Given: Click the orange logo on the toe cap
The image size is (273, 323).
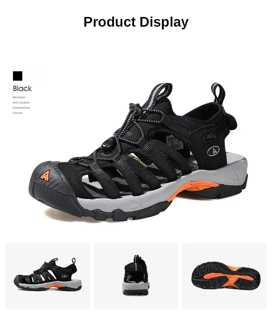Looking at the screenshot, I should (x=45, y=176).
